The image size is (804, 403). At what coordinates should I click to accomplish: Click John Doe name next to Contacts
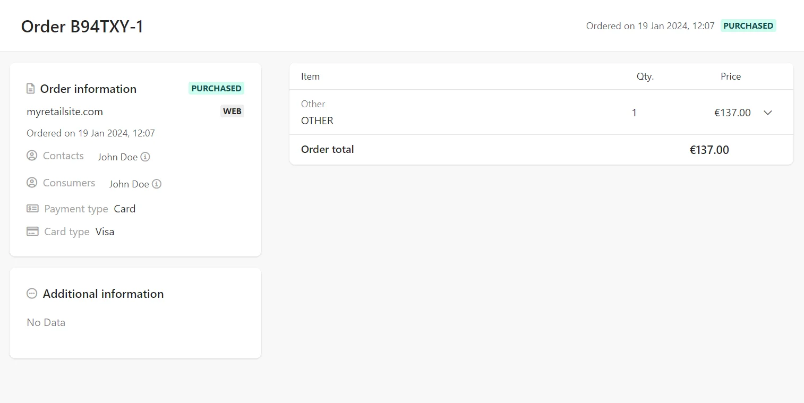click(x=118, y=157)
